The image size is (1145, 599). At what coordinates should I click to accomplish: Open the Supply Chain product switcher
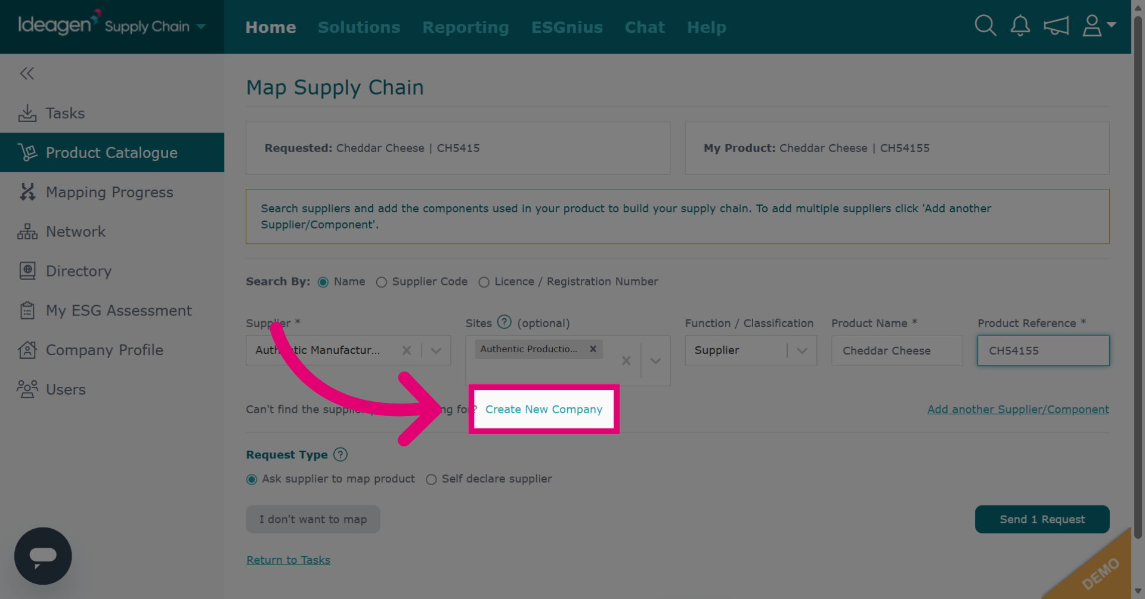155,26
